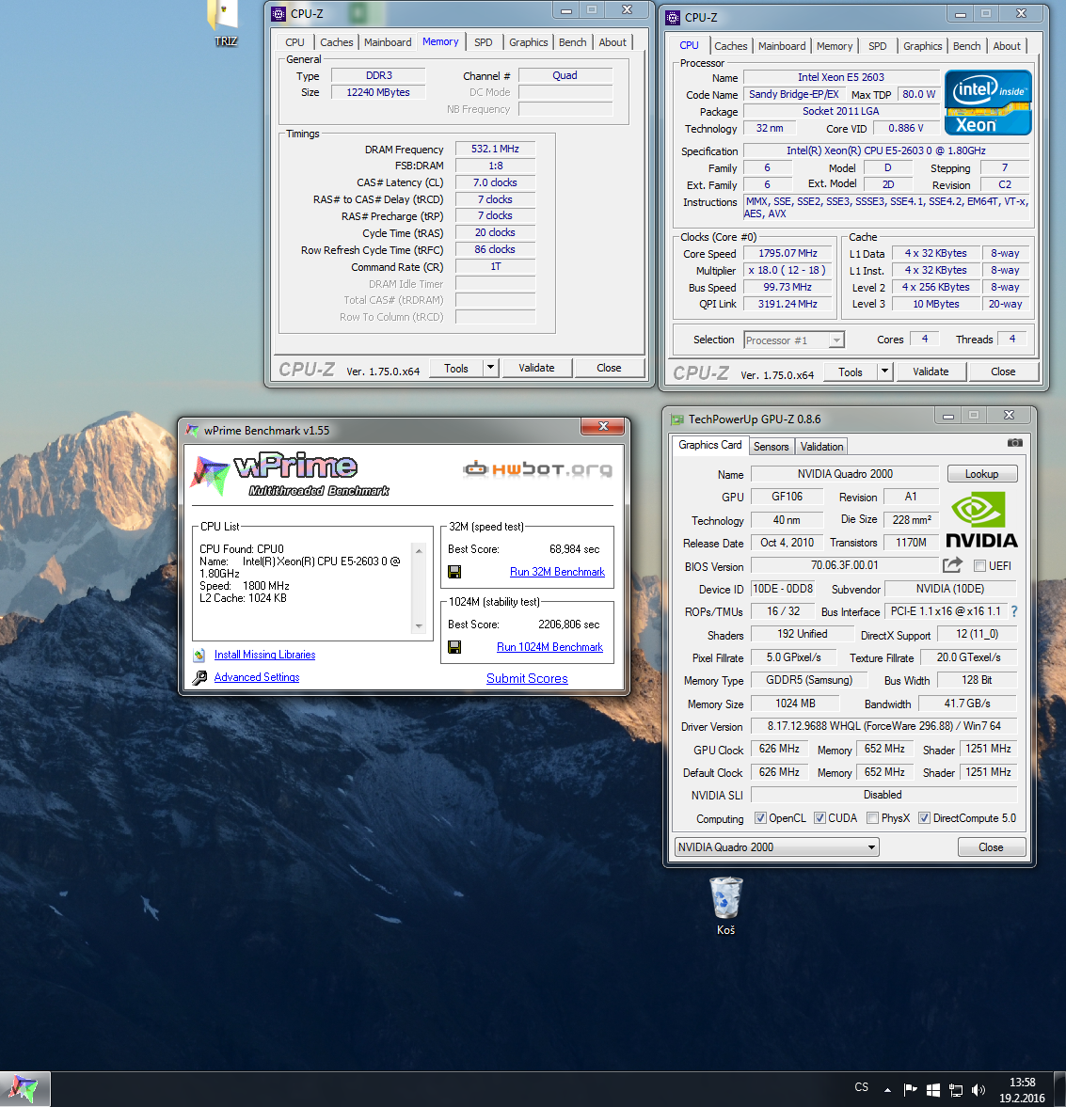Click the CPU-Z Memory window title icon
This screenshot has height=1107, width=1066.
279,13
